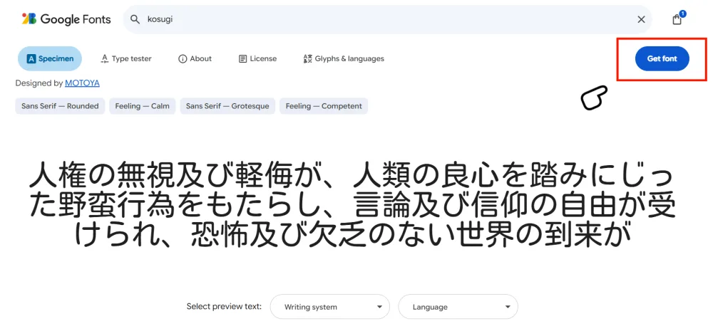This screenshot has width=713, height=331.
Task: Select the Sans Serif — Rounded tag
Action: (x=60, y=106)
